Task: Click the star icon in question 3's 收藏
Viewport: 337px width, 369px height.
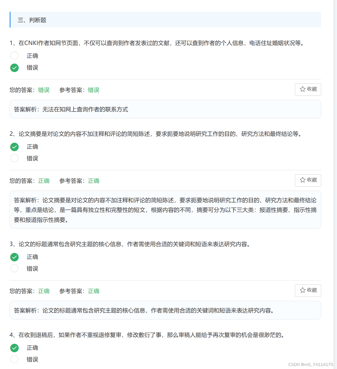Action: [x=303, y=290]
